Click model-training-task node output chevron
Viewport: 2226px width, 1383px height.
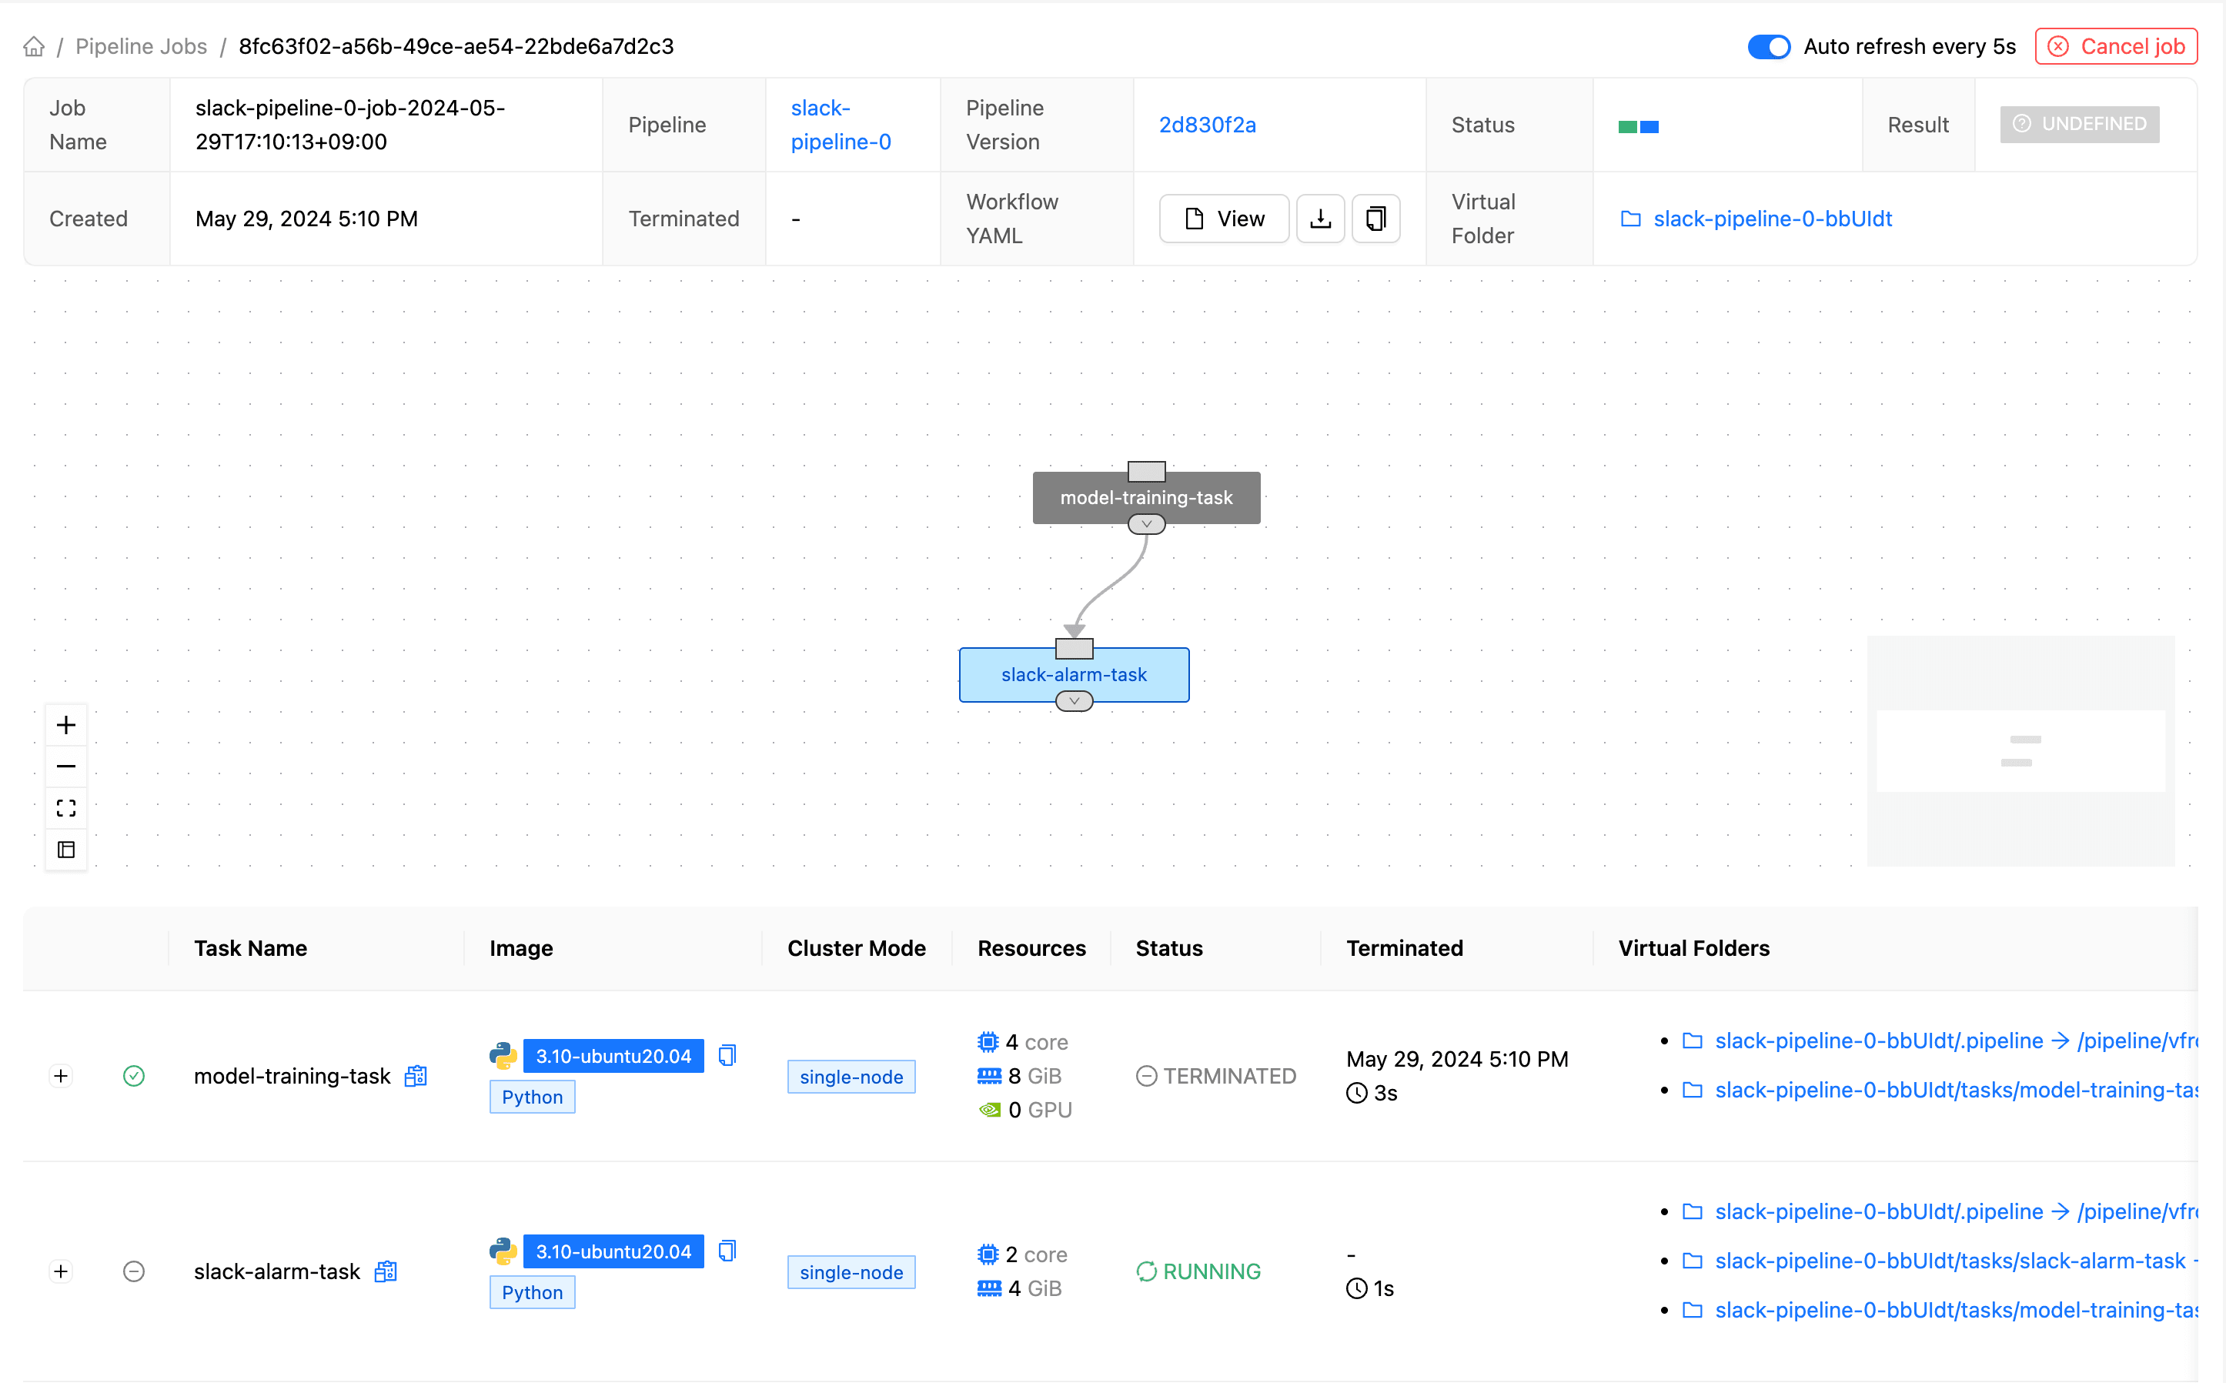[x=1146, y=524]
